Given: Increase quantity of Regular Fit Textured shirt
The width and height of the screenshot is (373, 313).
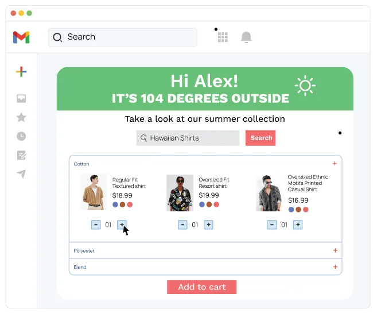Looking at the screenshot, I should 122,225.
